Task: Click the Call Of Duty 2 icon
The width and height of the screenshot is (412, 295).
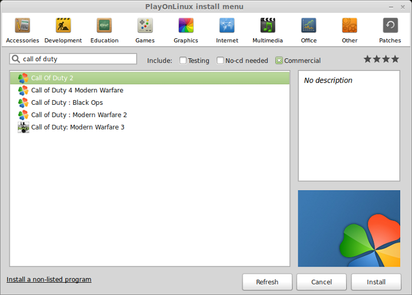Action: [23, 78]
